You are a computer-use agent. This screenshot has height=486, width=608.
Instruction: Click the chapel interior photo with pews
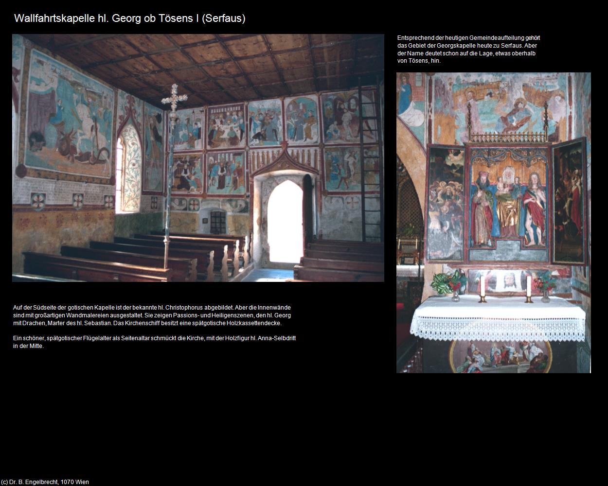coord(198,158)
